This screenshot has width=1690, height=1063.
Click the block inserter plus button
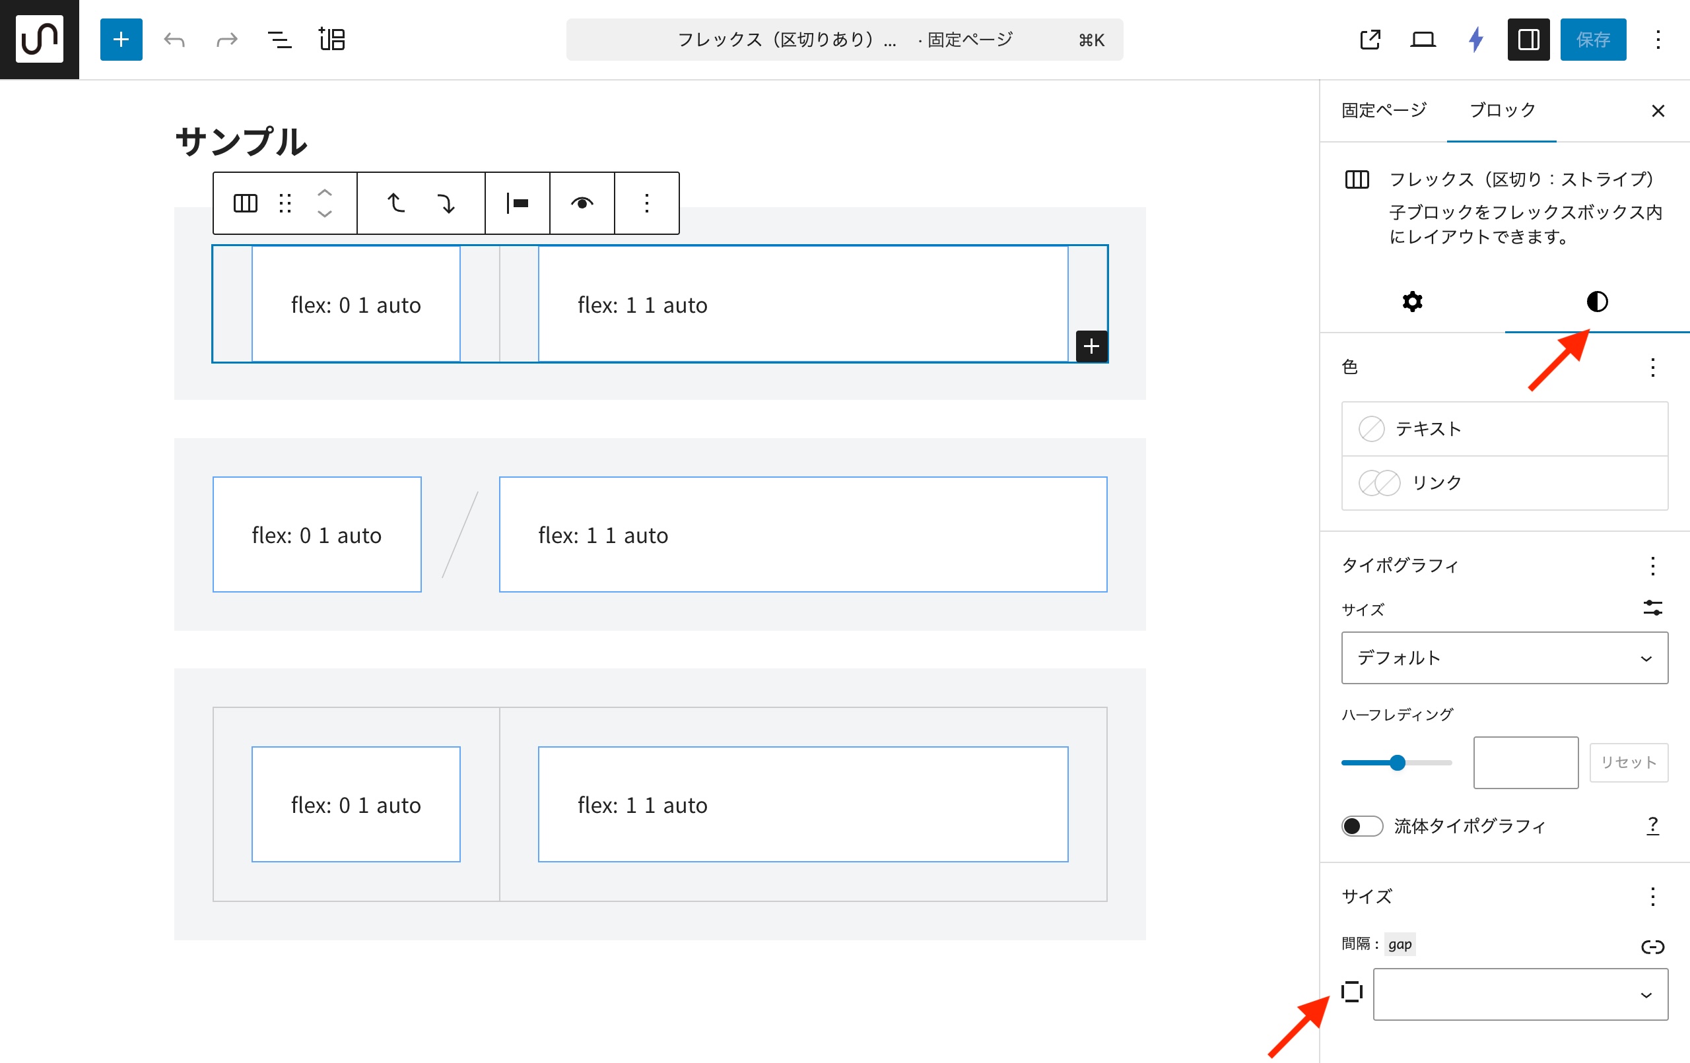tap(121, 40)
